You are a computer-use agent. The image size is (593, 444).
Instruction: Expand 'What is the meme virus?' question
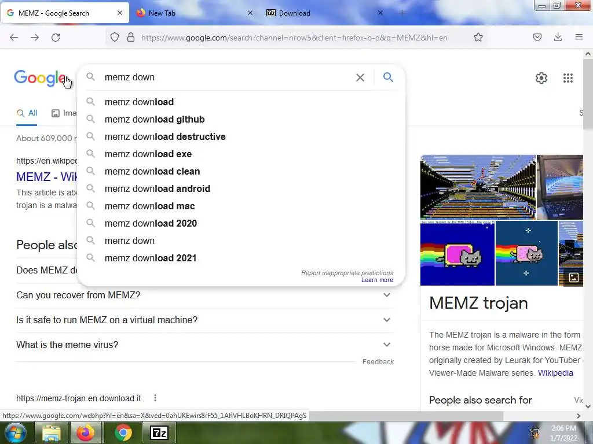(x=205, y=345)
